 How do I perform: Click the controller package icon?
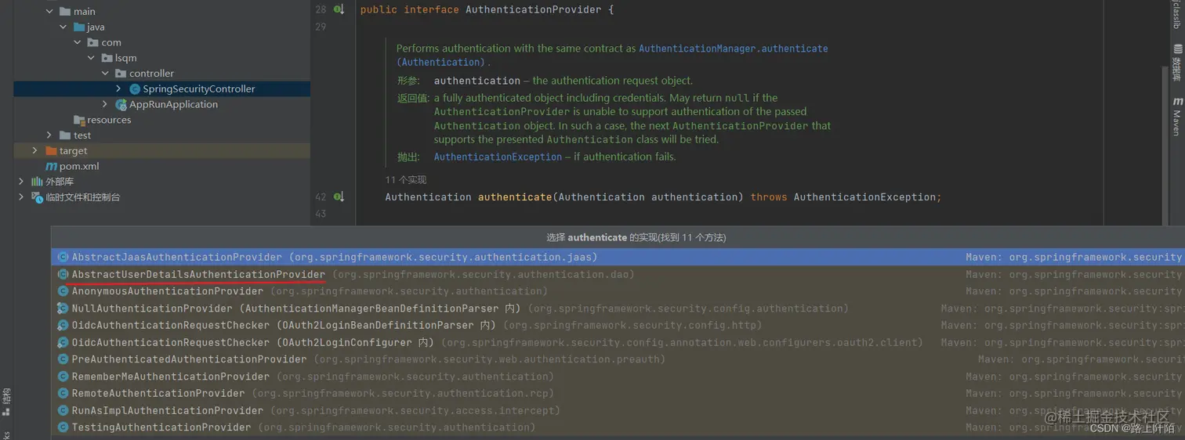121,74
